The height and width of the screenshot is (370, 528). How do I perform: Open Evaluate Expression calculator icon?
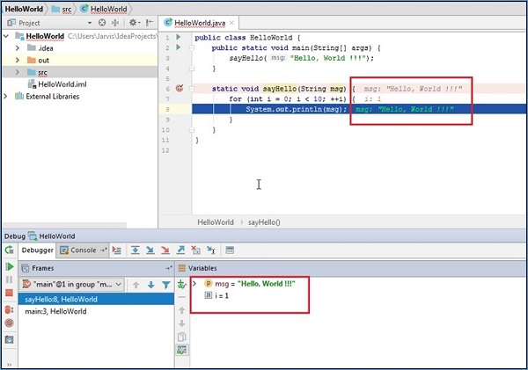coord(230,250)
